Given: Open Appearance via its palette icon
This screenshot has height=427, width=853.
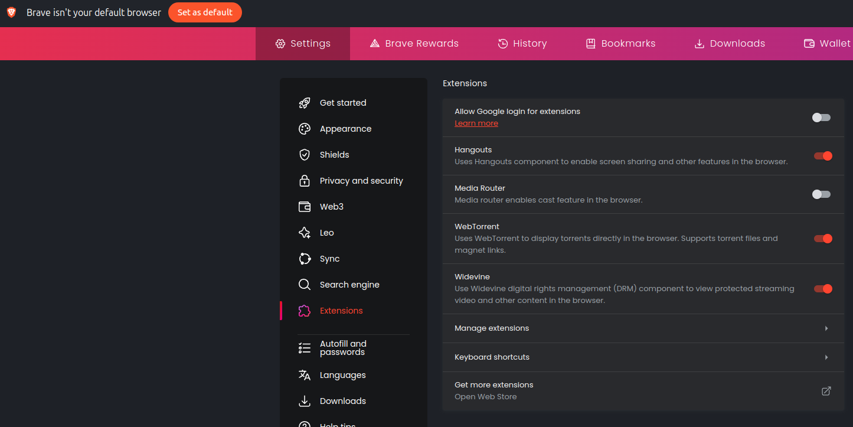Looking at the screenshot, I should coord(305,129).
